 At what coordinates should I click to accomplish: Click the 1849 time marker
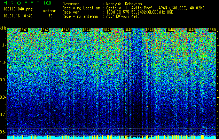[191, 30]
